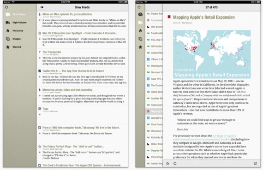Toggle the read/unread switch beside Slow Feeds
Image resolution: width=263 pixels, height=170 pixels.
(x=42, y=7)
